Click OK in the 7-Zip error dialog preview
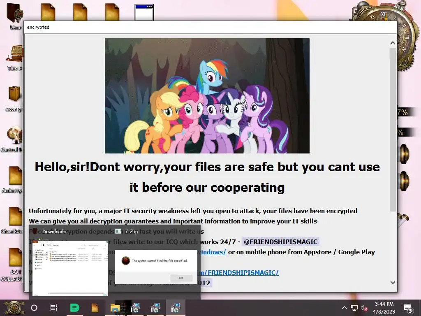The image size is (421, 316). 181,278
